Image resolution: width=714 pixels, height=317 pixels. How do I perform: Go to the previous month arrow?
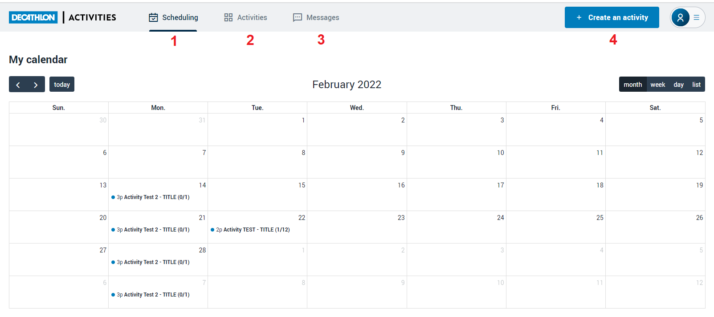(18, 85)
